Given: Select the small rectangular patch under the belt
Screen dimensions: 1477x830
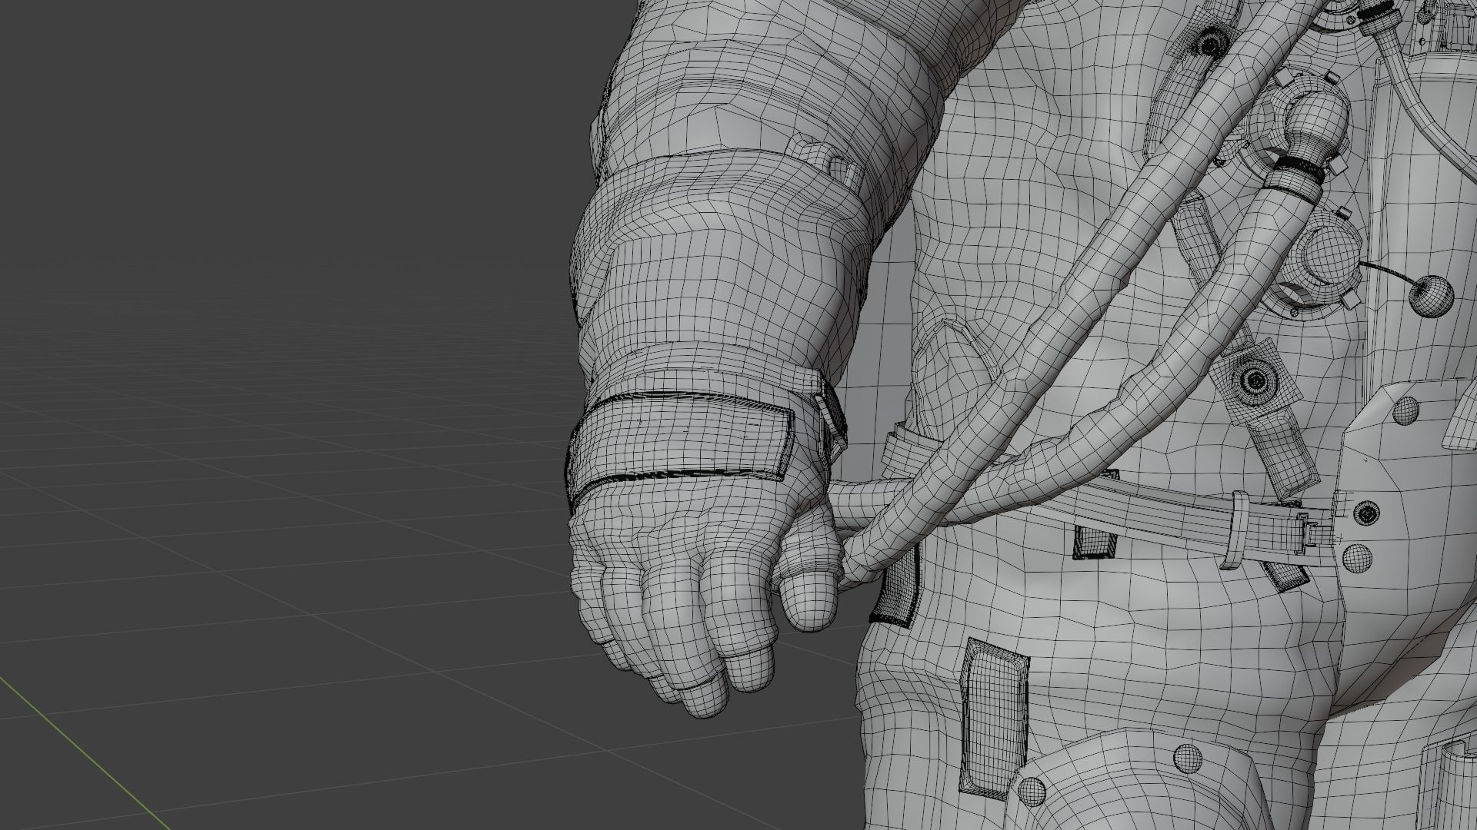Looking at the screenshot, I should click(1094, 542).
